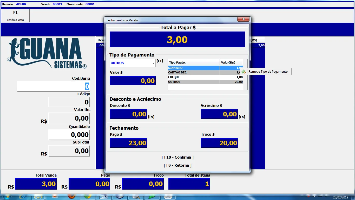Click the Pago $ field in Fechamento section
This screenshot has width=355, height=200.
[128, 143]
